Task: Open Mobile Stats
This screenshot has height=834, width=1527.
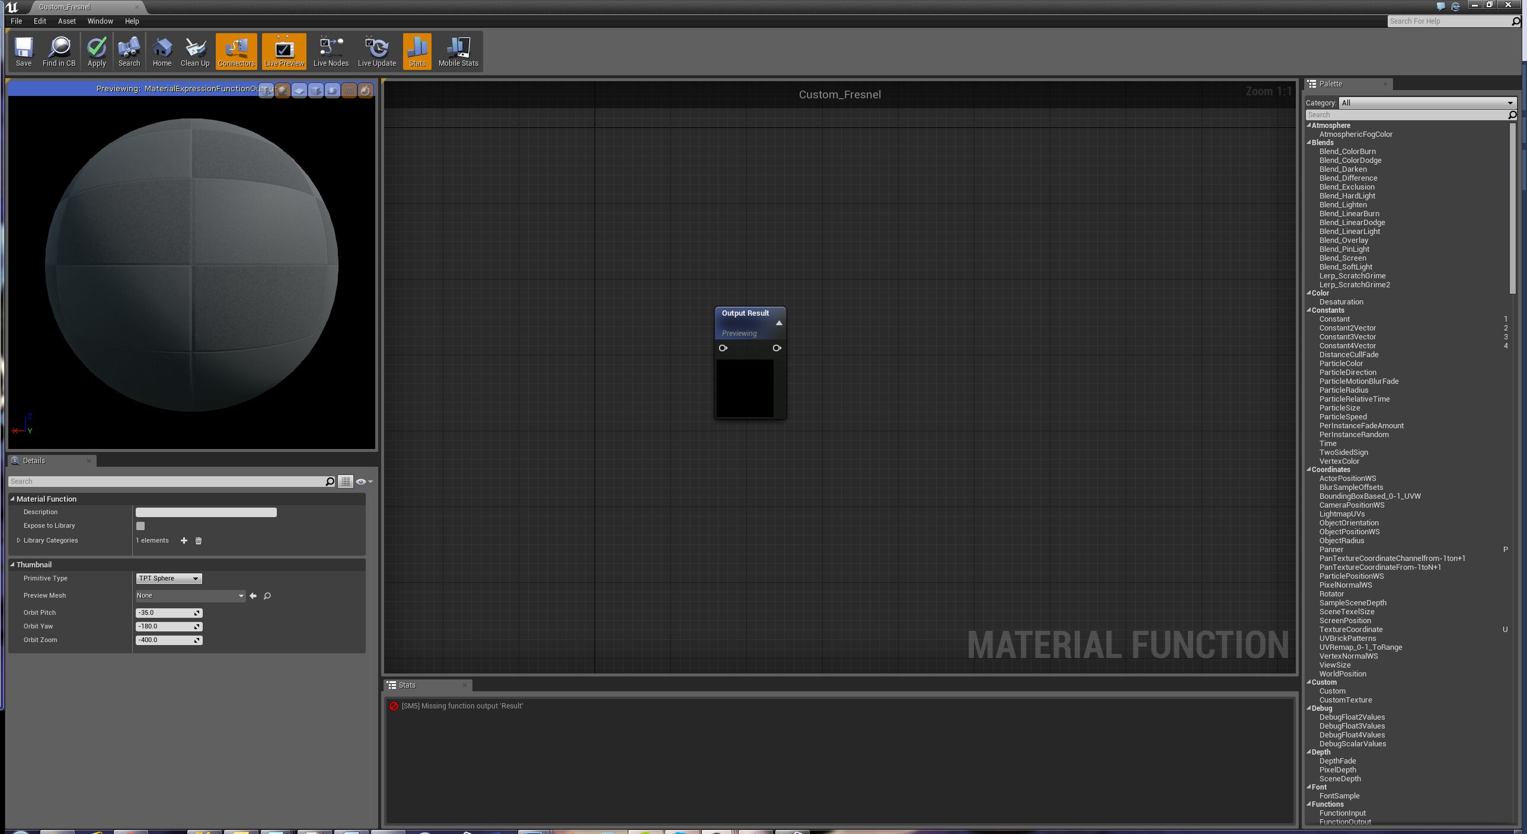Action: [x=458, y=51]
